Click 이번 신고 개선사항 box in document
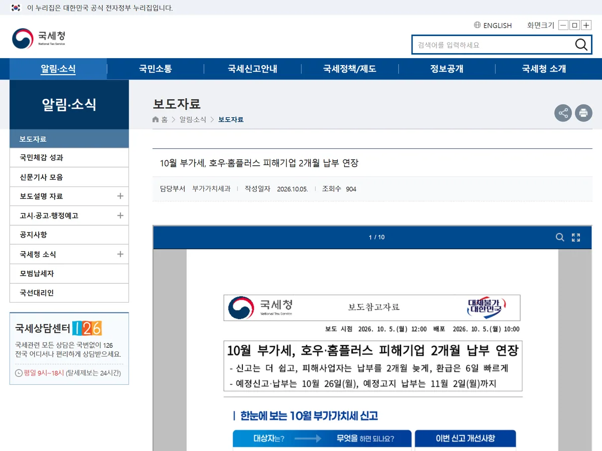The width and height of the screenshot is (602, 451). tap(465, 438)
